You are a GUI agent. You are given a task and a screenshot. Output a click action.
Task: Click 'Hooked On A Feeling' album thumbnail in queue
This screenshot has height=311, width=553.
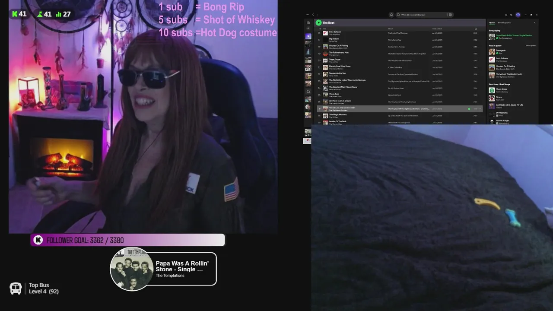coord(492,67)
